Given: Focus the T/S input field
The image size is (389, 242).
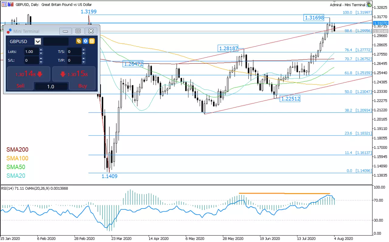Looking at the screenshot, I should coord(74,52).
